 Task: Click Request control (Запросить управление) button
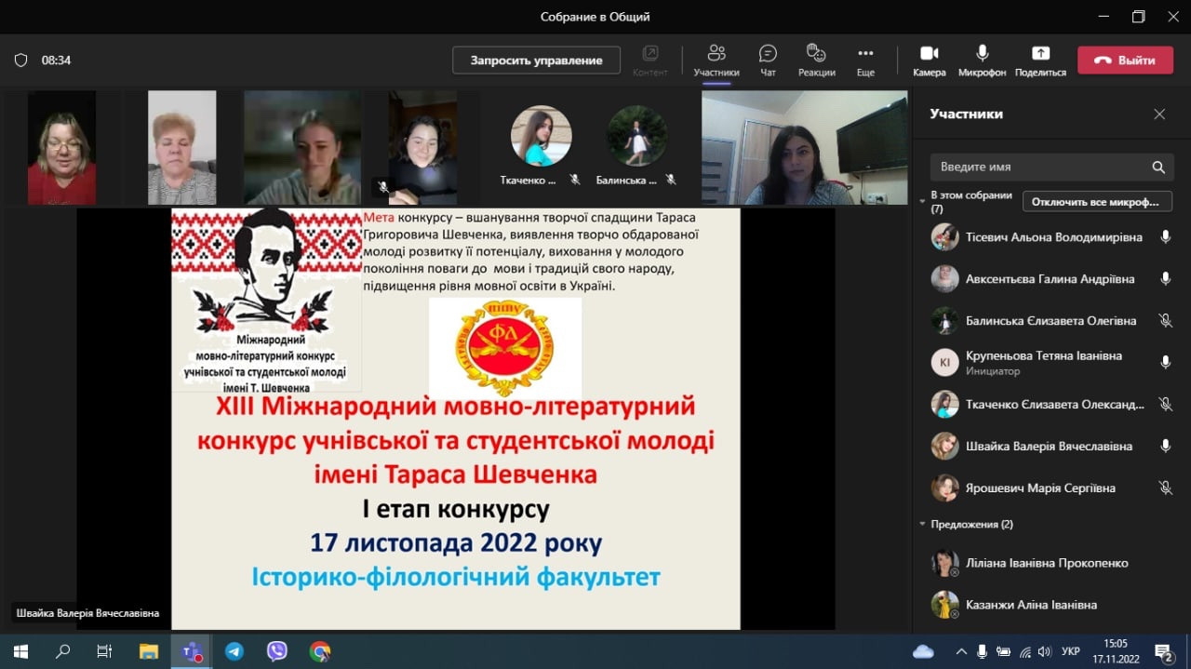click(x=536, y=60)
